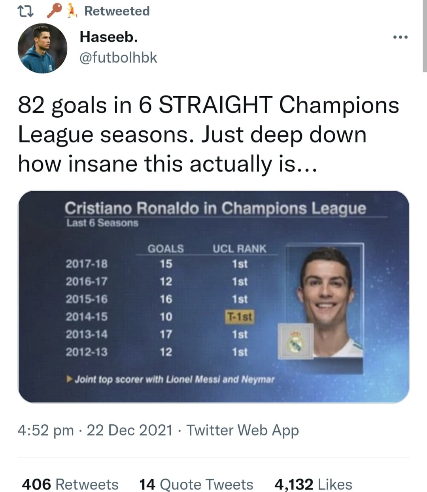Click the scrollbar on the right edge
The width and height of the screenshot is (427, 492).
tap(425, 36)
